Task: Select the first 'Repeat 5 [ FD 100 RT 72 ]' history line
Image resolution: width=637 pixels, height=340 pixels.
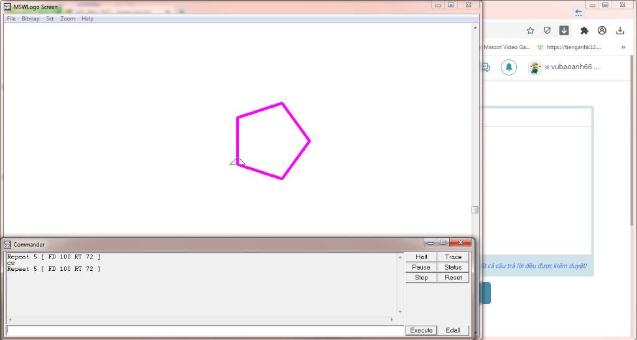Action: click(53, 257)
